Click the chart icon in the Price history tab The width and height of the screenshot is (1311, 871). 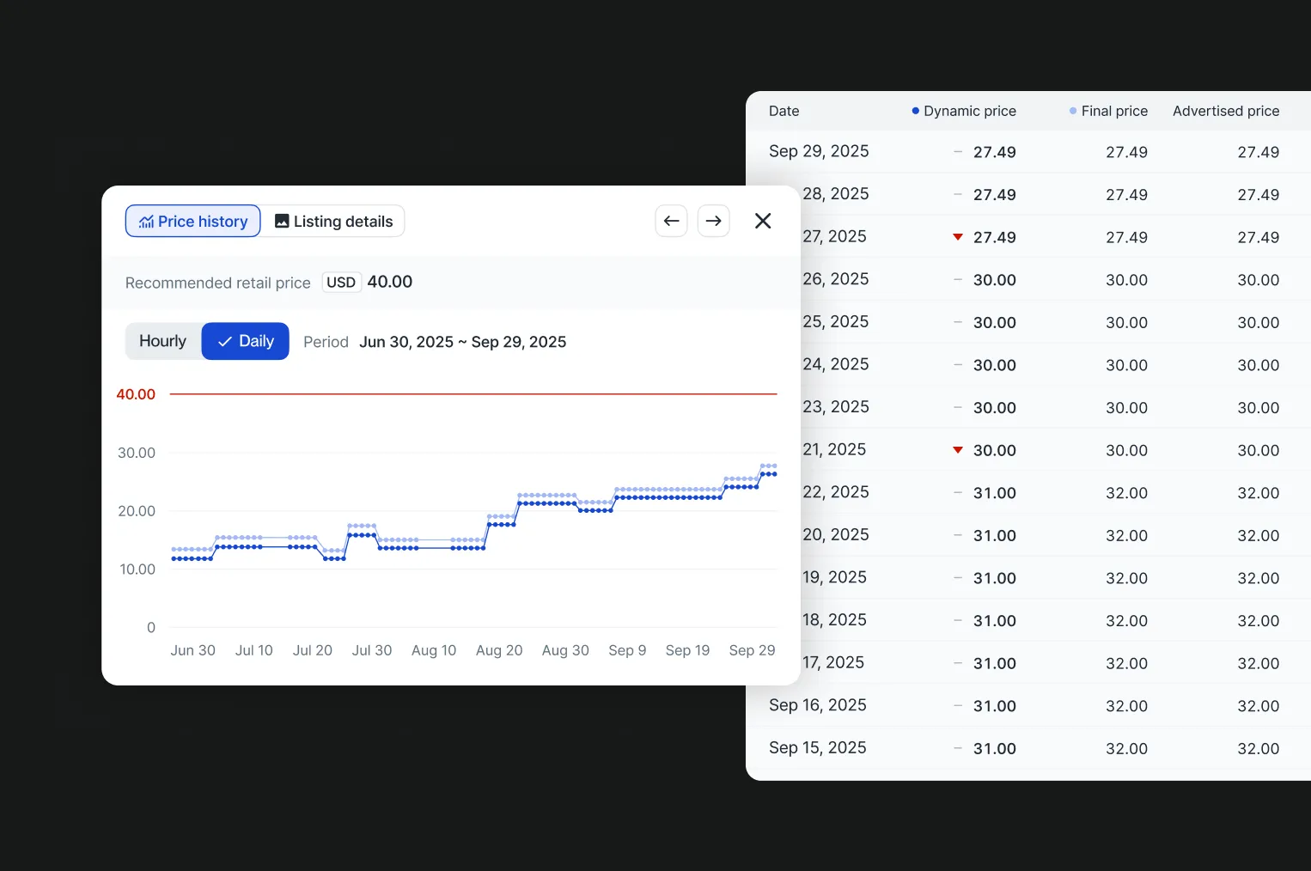[147, 222]
